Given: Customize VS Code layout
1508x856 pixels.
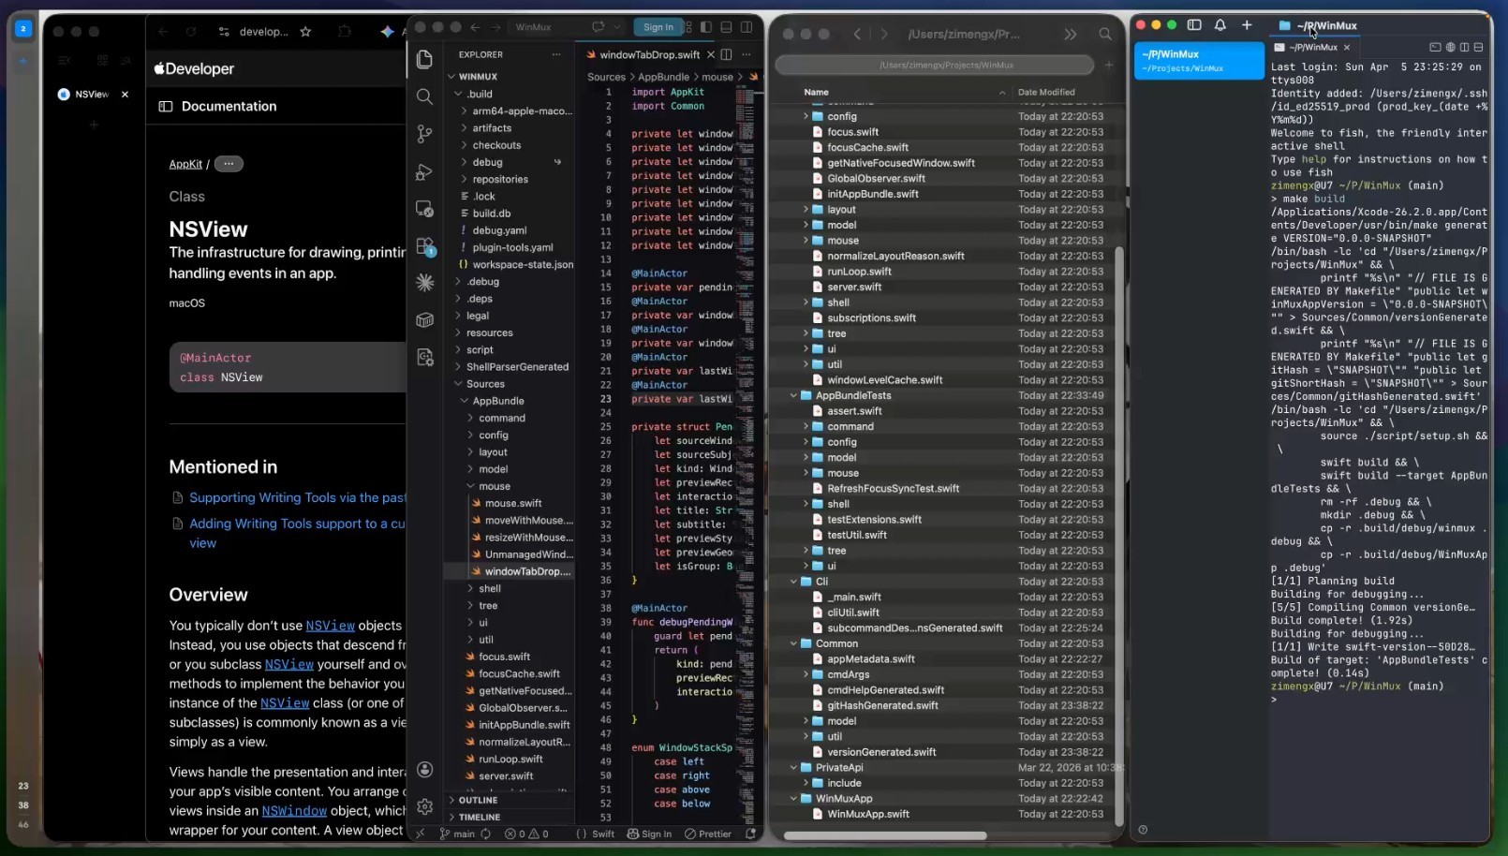Looking at the screenshot, I should (688, 27).
